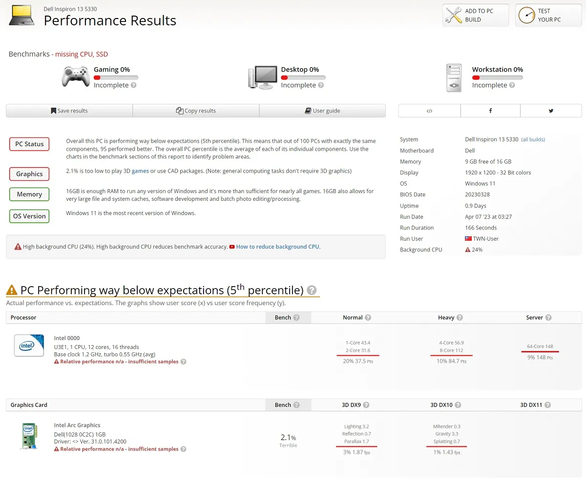Click the Heavy score 10% 84.7 Pts
Image resolution: width=586 pixels, height=482 pixels.
pos(451,361)
